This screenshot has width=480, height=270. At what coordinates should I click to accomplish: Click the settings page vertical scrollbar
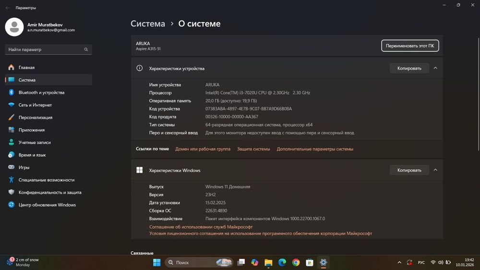point(479,94)
